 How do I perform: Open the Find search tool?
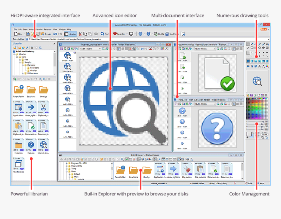105,34
